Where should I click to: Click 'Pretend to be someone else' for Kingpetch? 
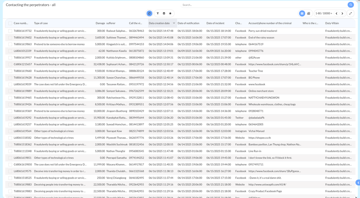pyautogui.click(x=59, y=44)
